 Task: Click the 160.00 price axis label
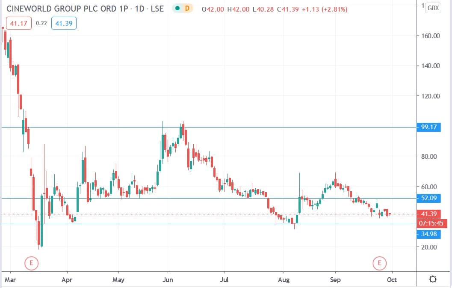click(430, 36)
